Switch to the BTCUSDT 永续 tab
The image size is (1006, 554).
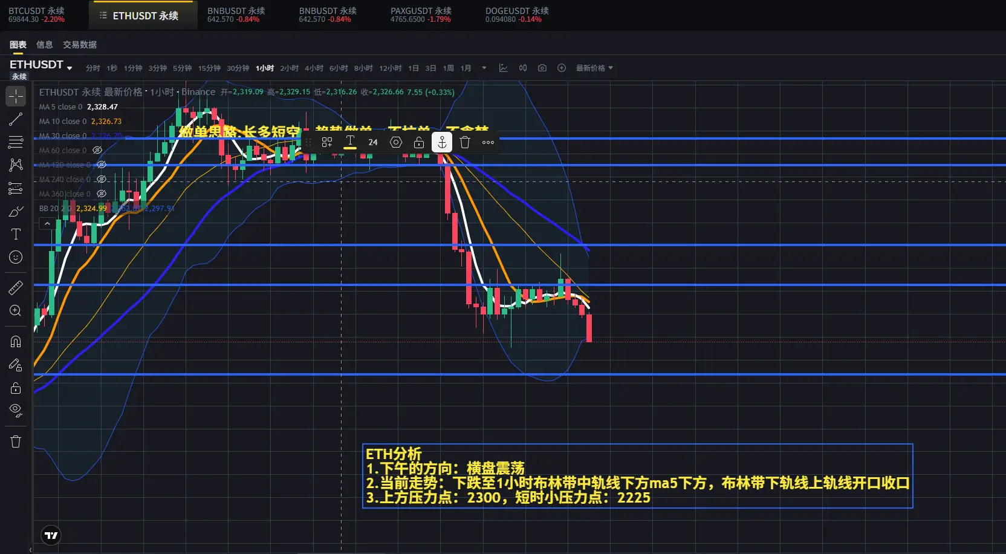click(x=36, y=15)
